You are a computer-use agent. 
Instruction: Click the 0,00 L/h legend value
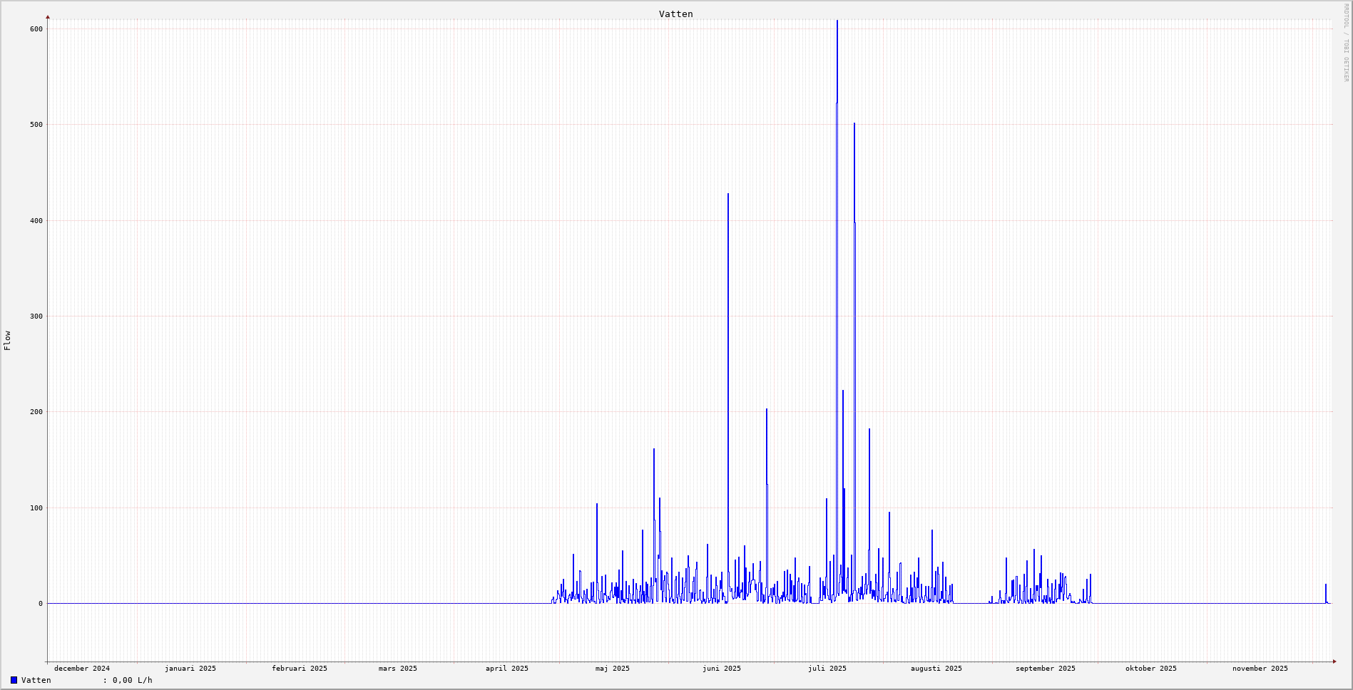click(x=132, y=680)
